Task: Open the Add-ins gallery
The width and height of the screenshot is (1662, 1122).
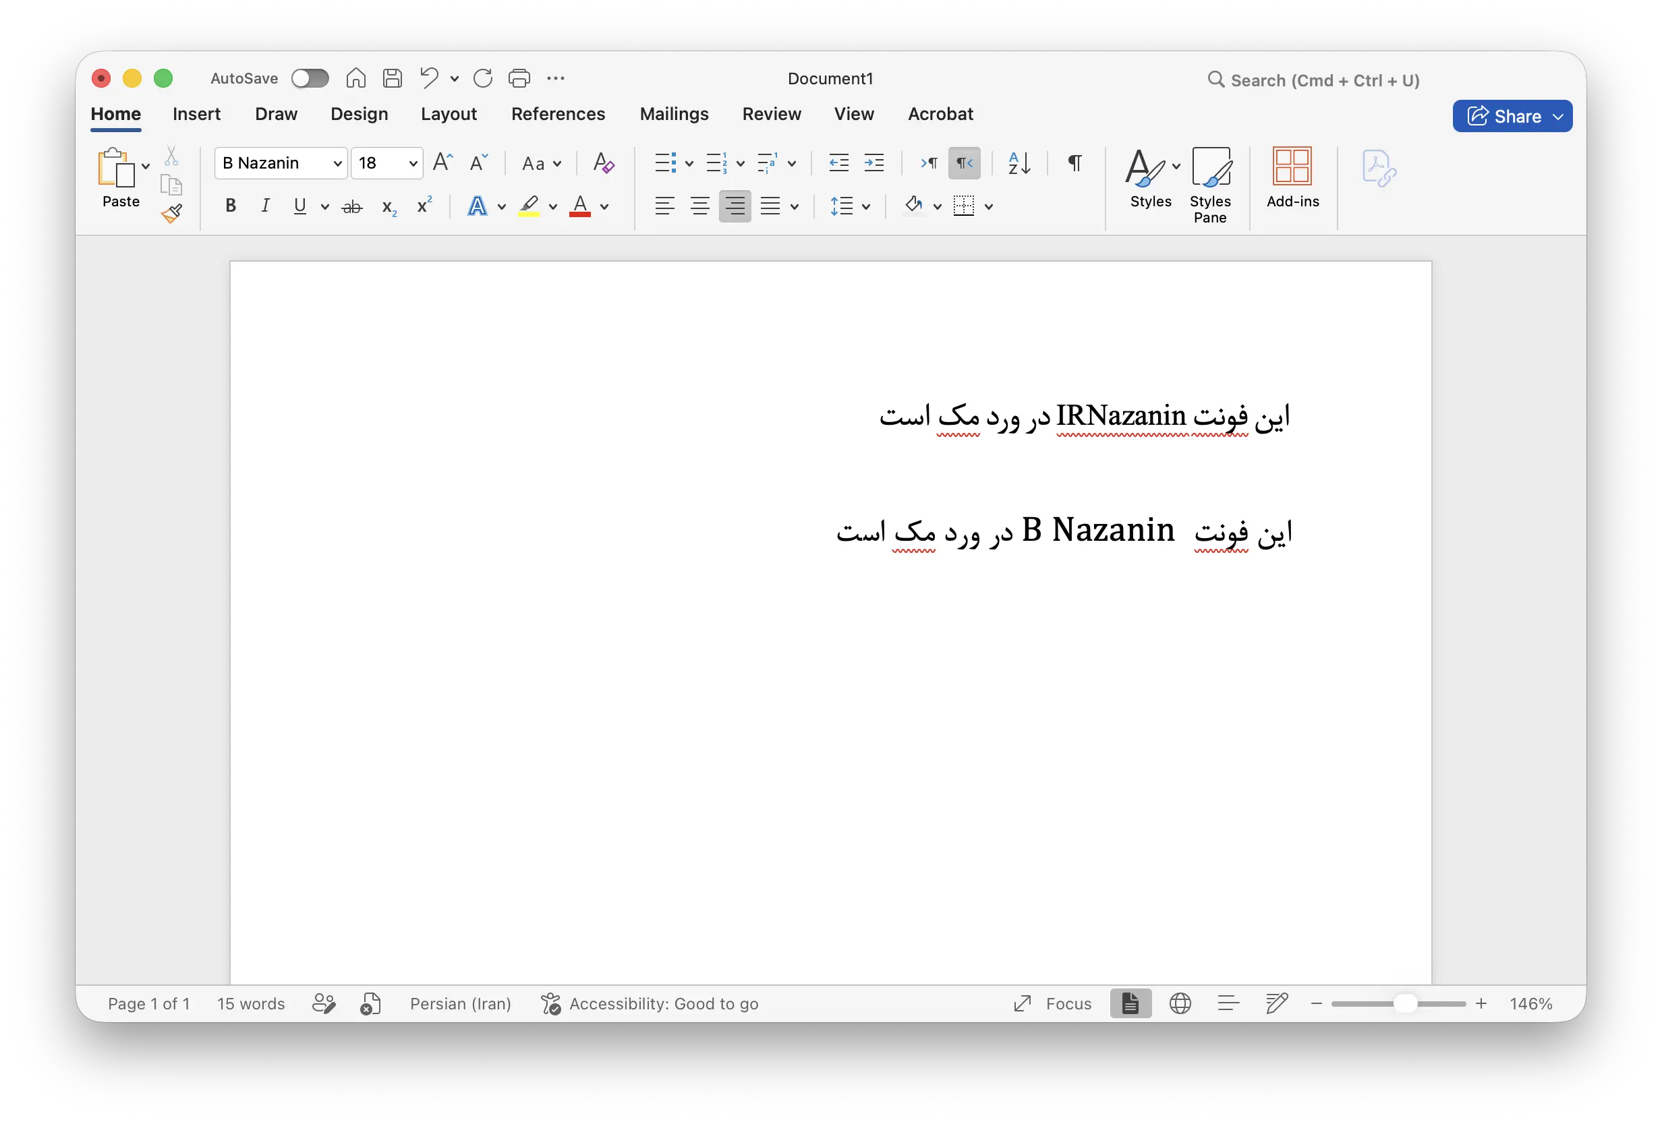Action: pyautogui.click(x=1292, y=178)
